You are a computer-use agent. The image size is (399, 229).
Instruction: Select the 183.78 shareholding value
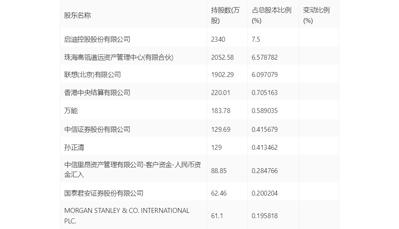pos(221,111)
